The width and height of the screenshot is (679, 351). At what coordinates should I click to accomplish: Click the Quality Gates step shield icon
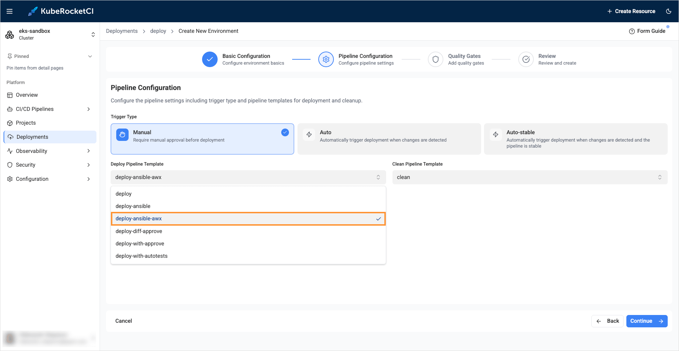(x=436, y=59)
